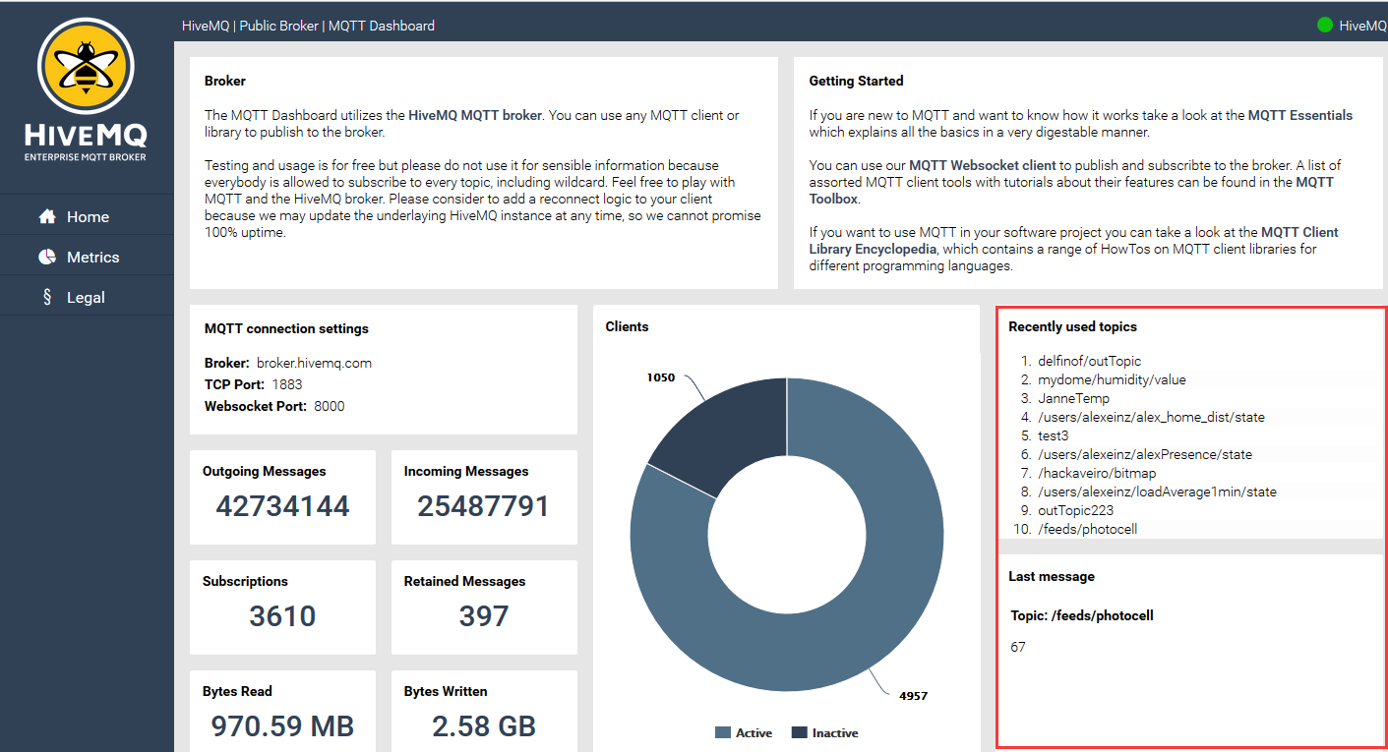Open the MQTT Websocket client link
Viewport: 1388px width, 752px height.
pos(983,165)
